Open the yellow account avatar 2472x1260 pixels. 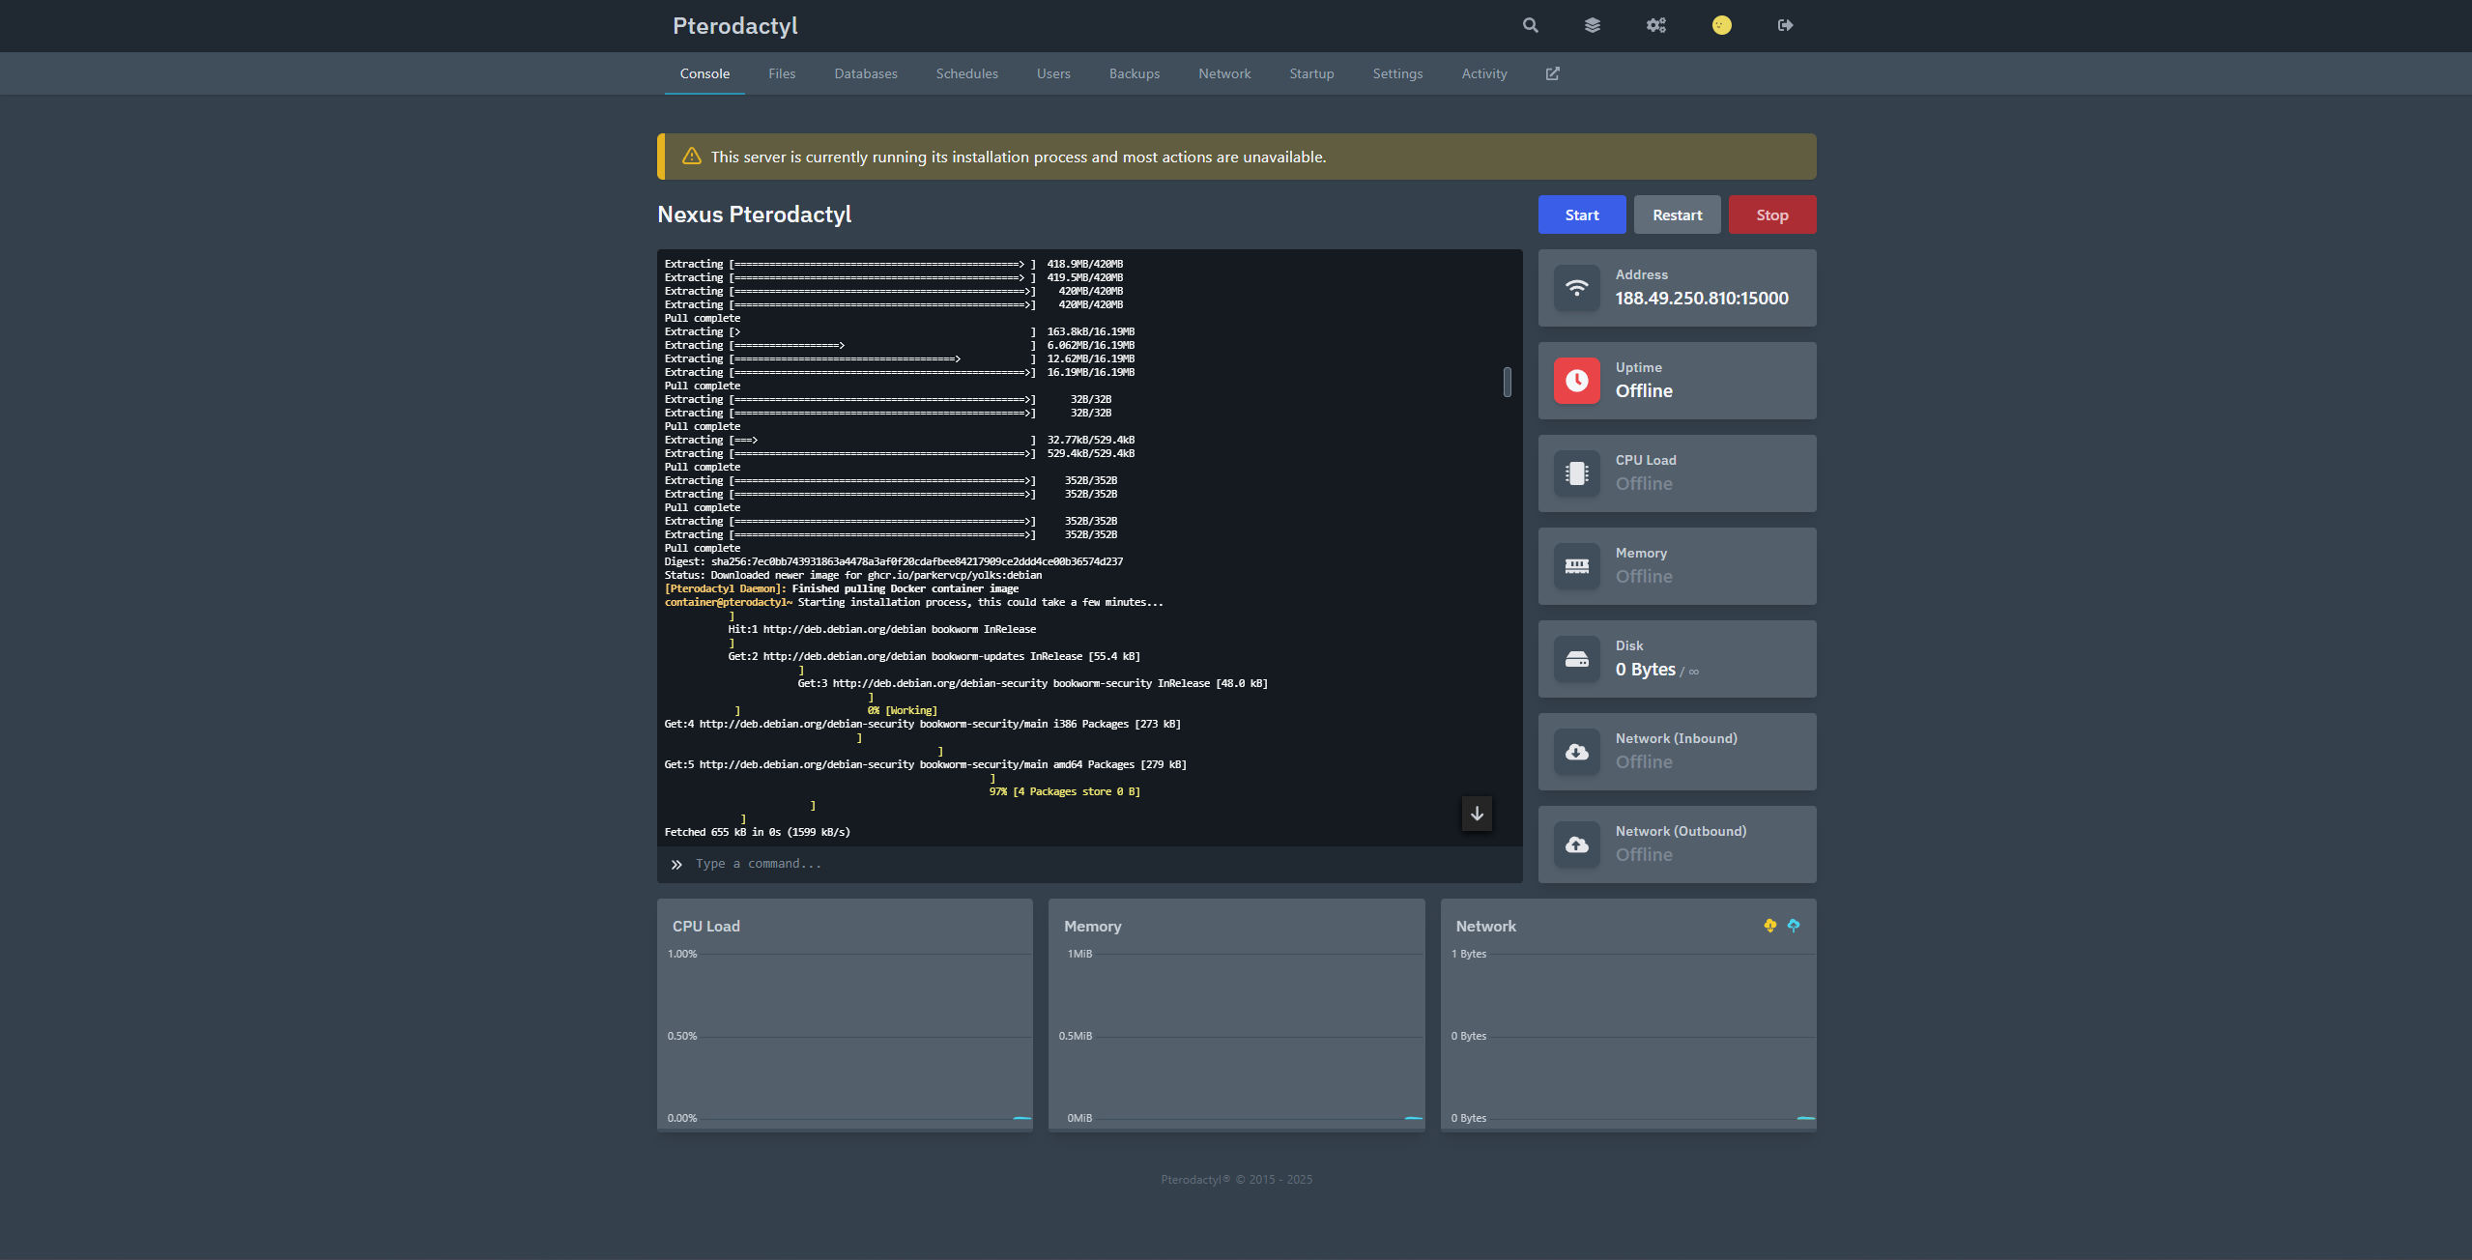(1722, 25)
